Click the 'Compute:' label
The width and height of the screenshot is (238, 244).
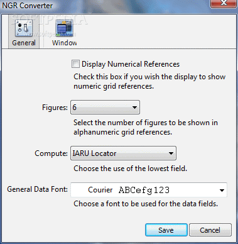[51, 153]
